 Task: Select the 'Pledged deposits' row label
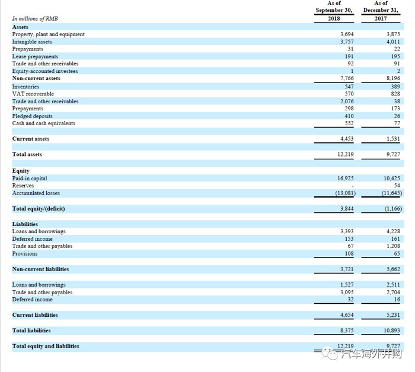32,116
